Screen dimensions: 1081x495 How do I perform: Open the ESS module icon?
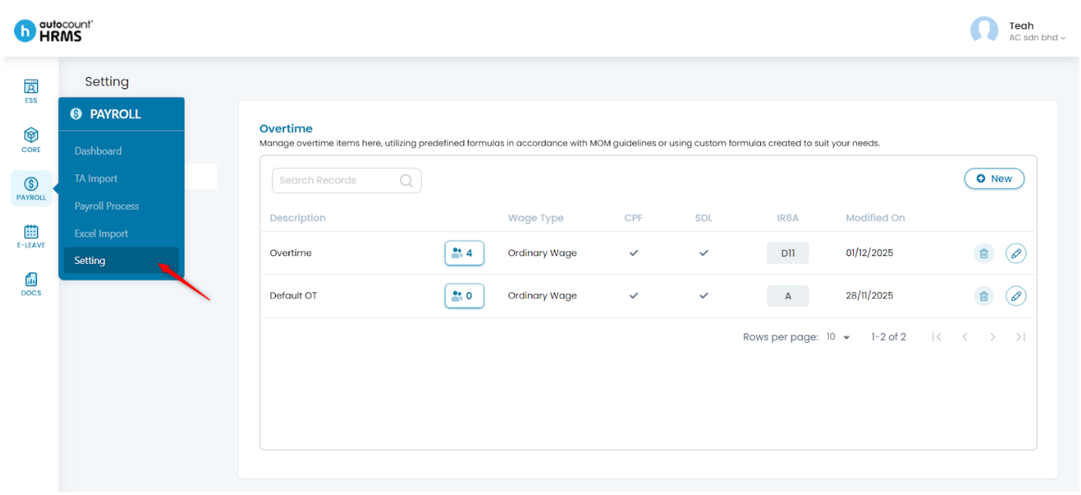[32, 91]
